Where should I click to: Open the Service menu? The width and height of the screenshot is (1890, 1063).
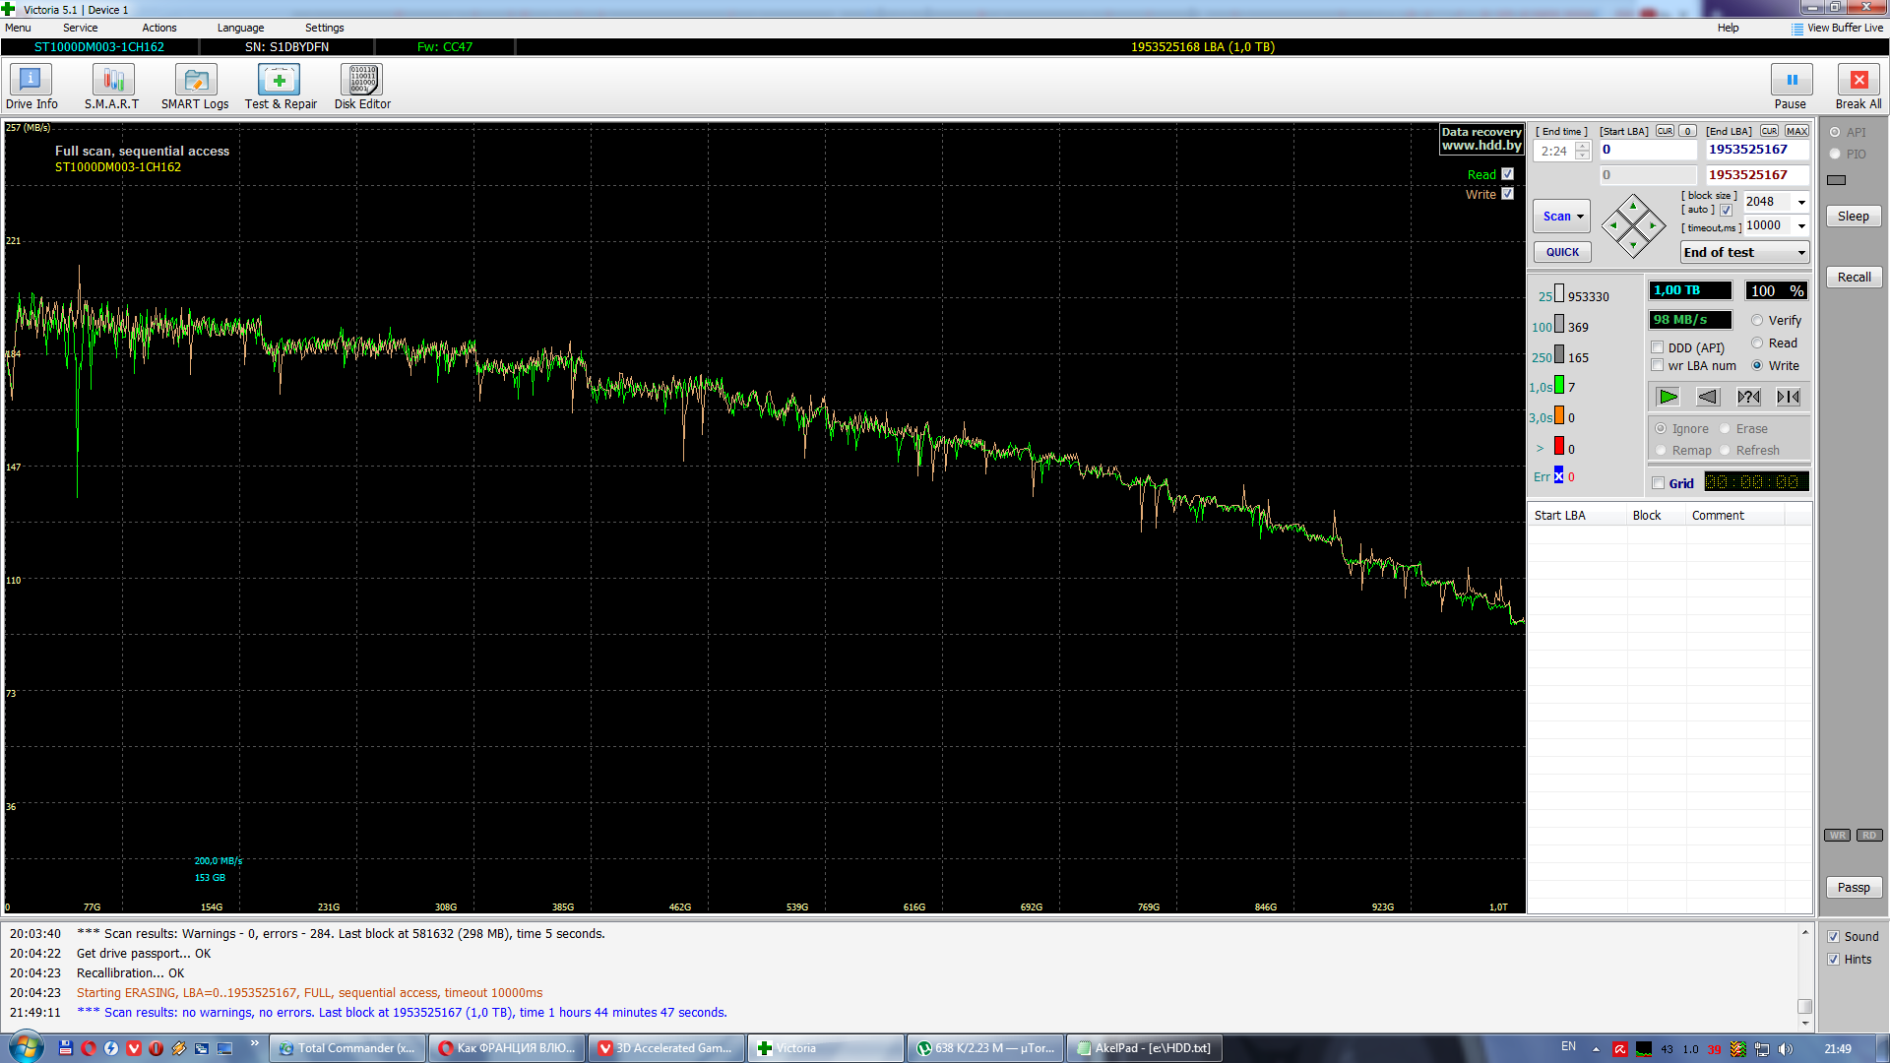click(x=80, y=28)
